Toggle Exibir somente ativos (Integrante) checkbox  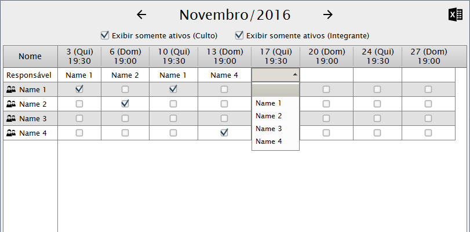239,35
